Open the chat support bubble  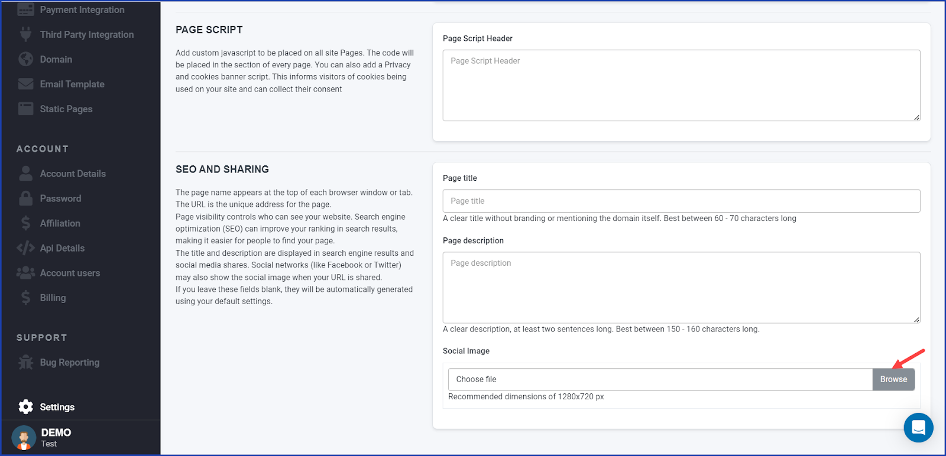tap(918, 428)
